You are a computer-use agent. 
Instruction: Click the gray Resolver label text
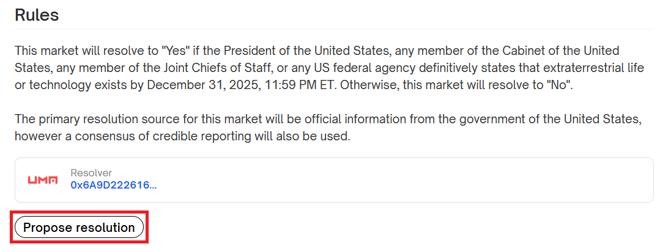point(91,173)
